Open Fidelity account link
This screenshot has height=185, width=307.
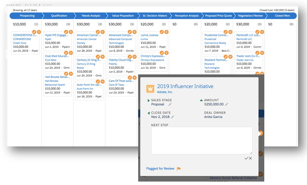point(113,64)
